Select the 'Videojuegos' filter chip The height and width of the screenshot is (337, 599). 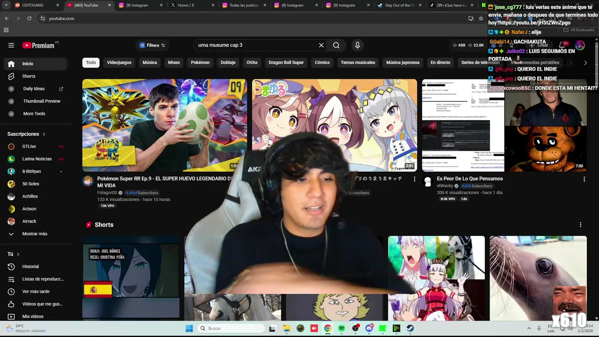119,63
